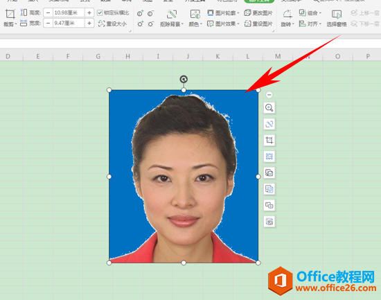This screenshot has height=300, width=381.
Task: Open the picture effects (图片效果) menu
Action: tap(223, 24)
